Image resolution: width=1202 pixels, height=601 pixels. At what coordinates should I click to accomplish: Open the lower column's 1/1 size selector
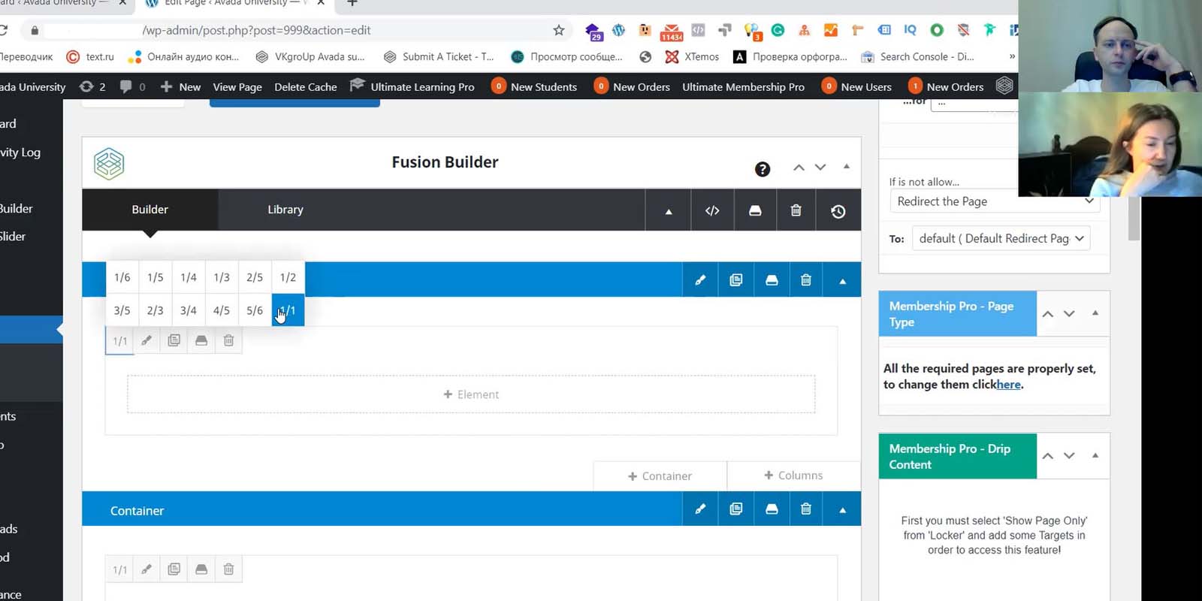point(120,569)
